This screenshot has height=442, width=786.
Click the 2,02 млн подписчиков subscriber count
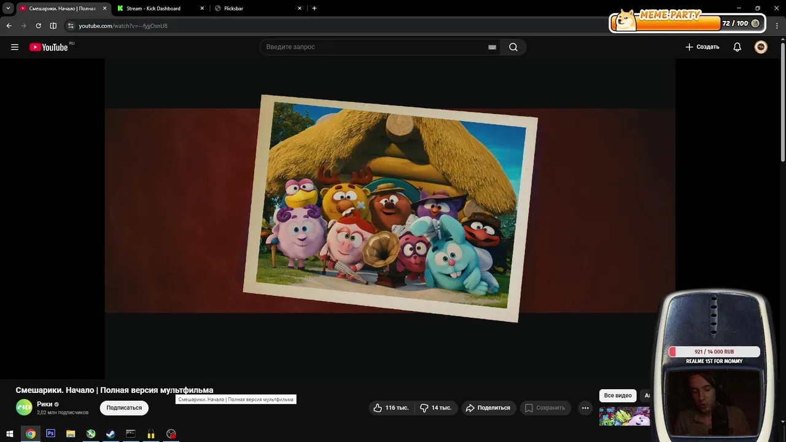point(63,413)
